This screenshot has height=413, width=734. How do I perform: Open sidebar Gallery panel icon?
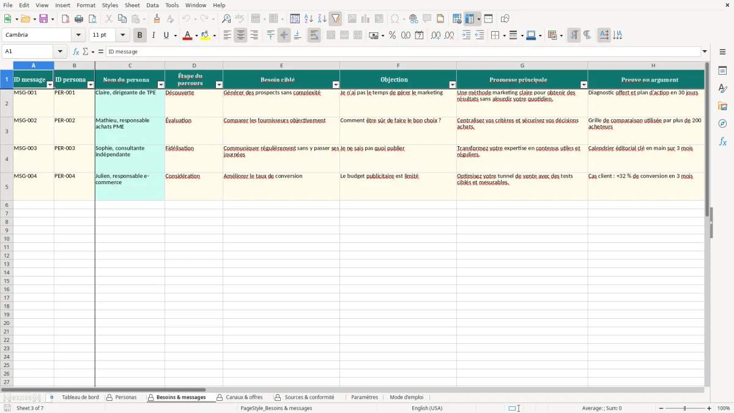[x=722, y=106]
